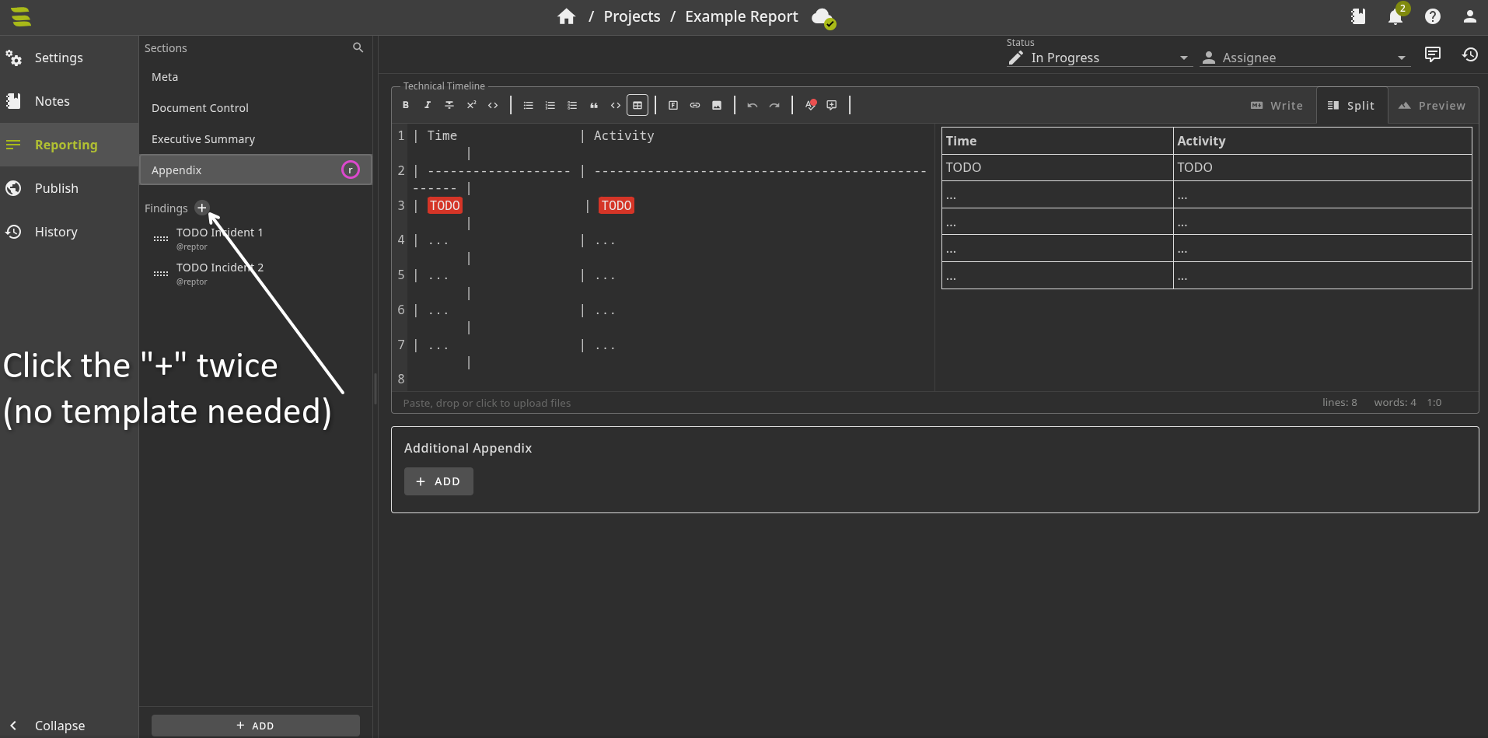This screenshot has width=1488, height=738.
Task: Redo the last edit
Action: pyautogui.click(x=774, y=105)
